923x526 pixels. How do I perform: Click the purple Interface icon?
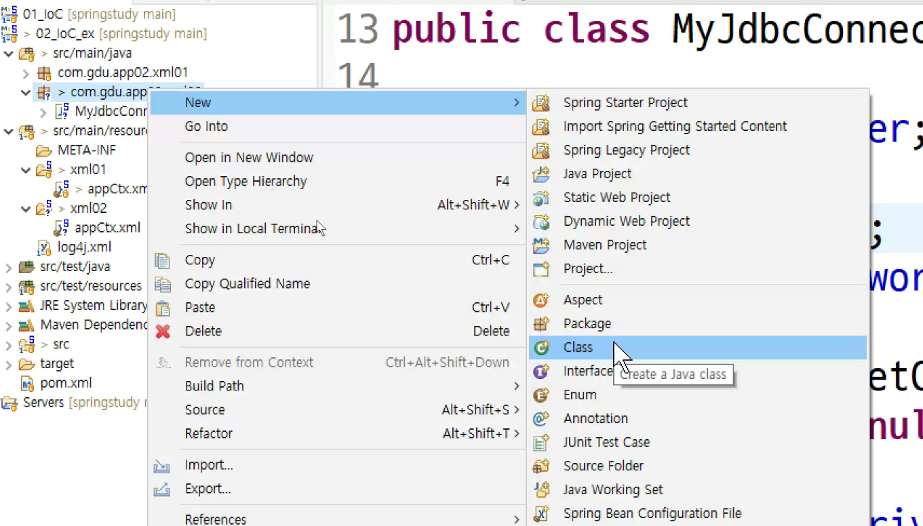tap(541, 371)
